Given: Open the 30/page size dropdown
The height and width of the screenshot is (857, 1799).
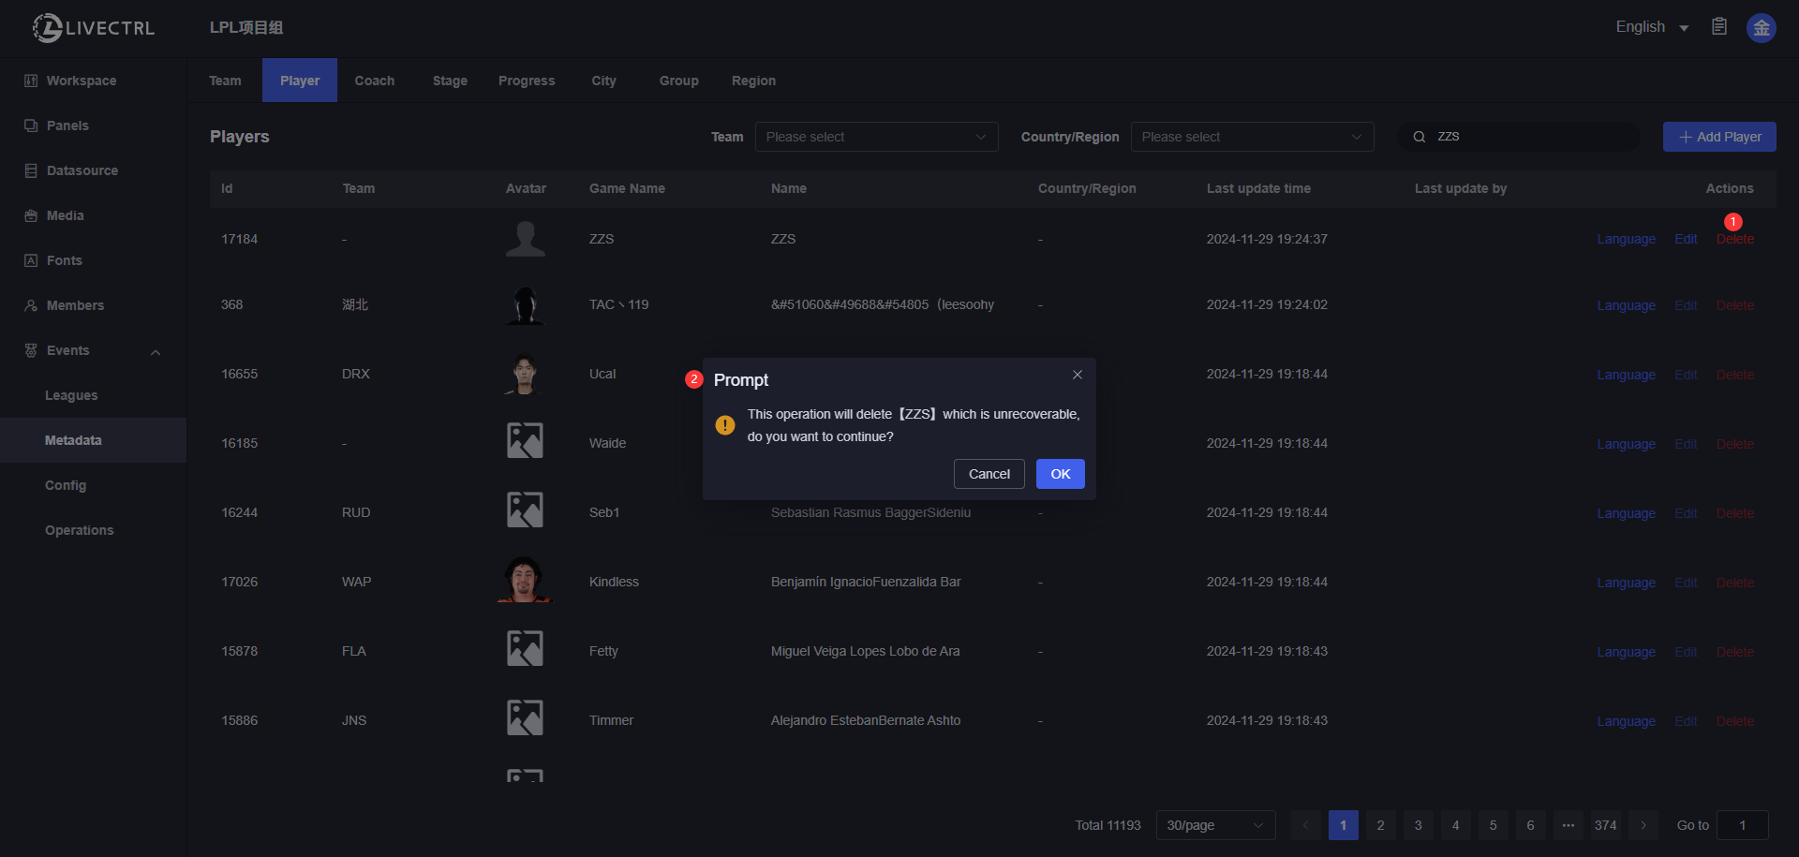Looking at the screenshot, I should coord(1215,825).
